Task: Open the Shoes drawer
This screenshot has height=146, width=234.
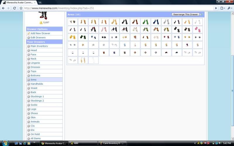Action: [34, 113]
